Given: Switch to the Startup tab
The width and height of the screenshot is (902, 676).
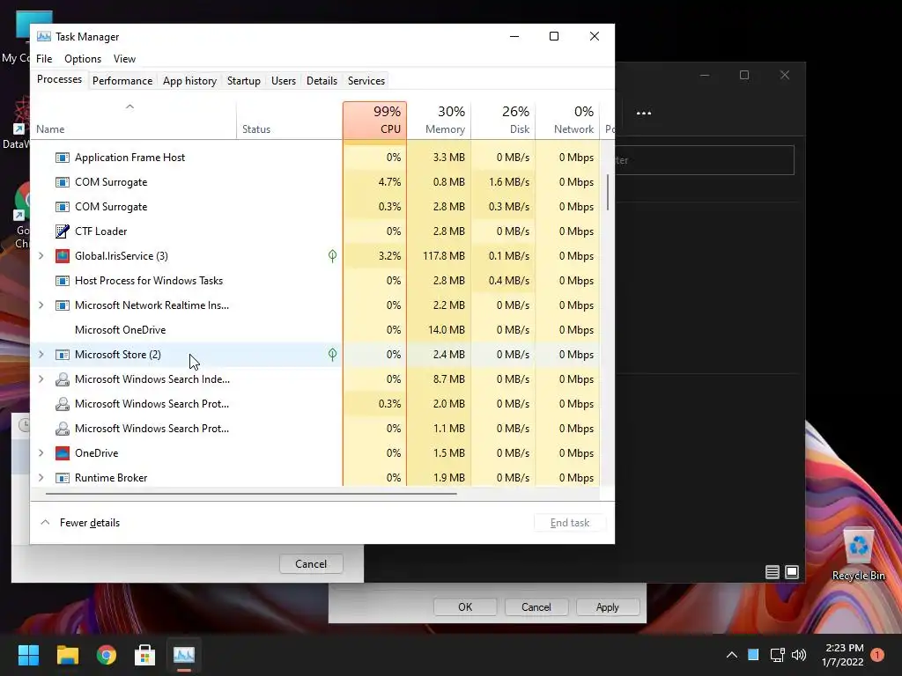Looking at the screenshot, I should [244, 81].
